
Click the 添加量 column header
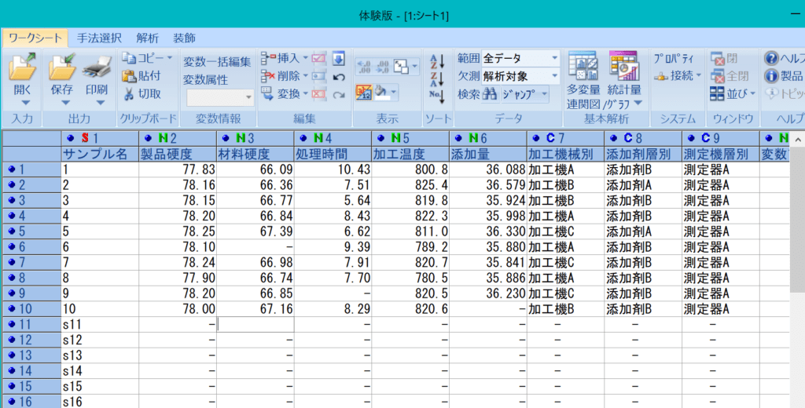[x=487, y=154]
